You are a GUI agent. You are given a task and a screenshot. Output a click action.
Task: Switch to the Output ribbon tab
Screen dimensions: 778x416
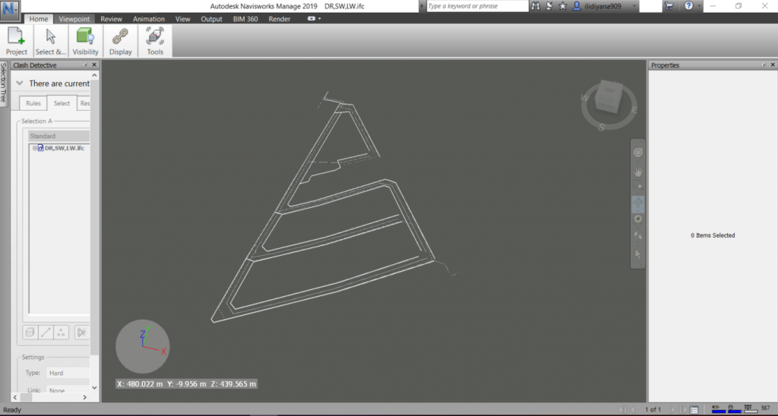pyautogui.click(x=211, y=19)
